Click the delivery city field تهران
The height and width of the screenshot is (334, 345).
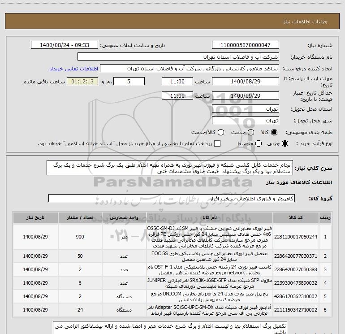point(246,121)
